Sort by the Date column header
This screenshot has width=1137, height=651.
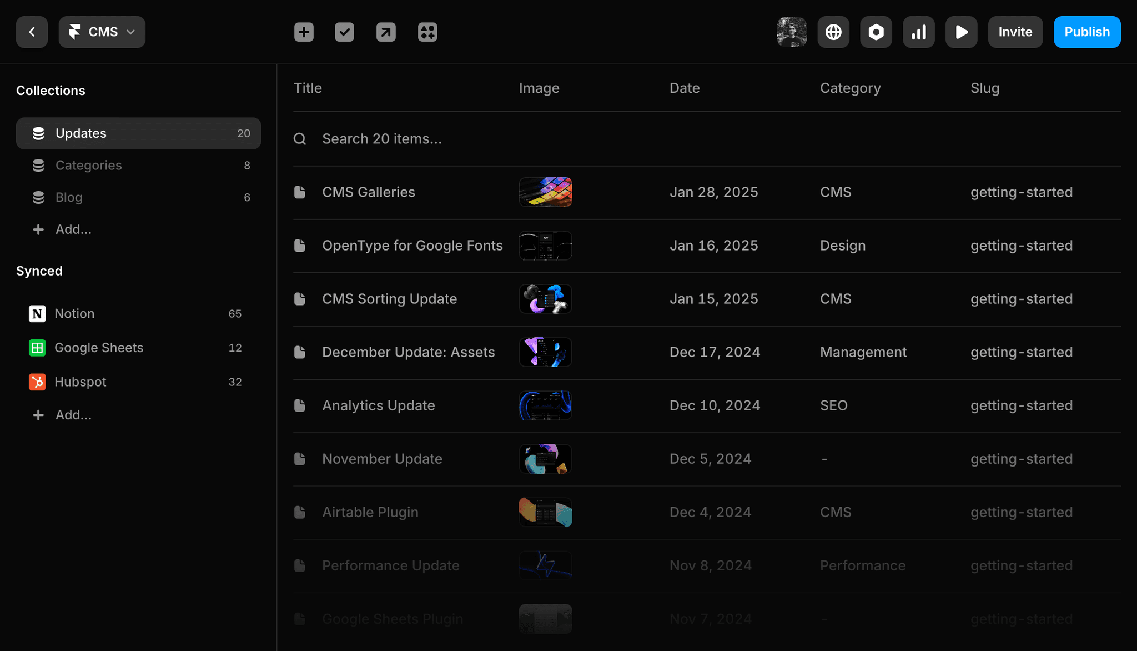pyautogui.click(x=685, y=88)
